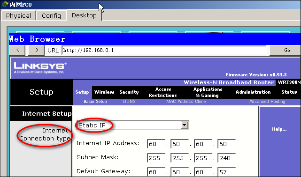Open the Wireless router menu tab
Image resolution: width=301 pixels, height=177 pixels.
104,92
